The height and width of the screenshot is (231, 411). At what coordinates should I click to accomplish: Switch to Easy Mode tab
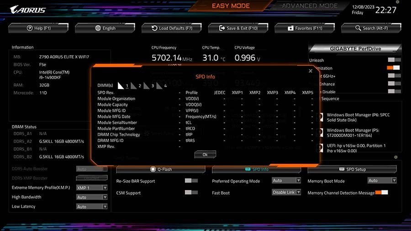click(x=231, y=6)
